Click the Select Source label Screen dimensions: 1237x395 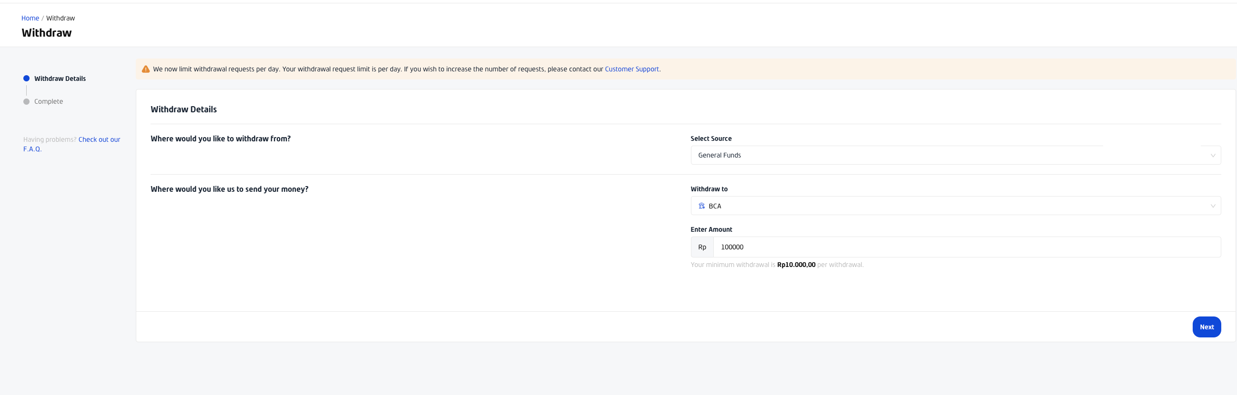[x=710, y=138]
